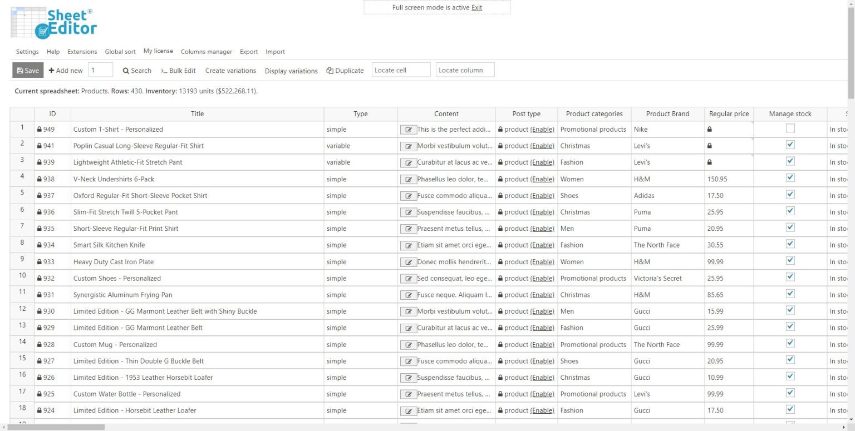Open the Extensions menu

82,52
